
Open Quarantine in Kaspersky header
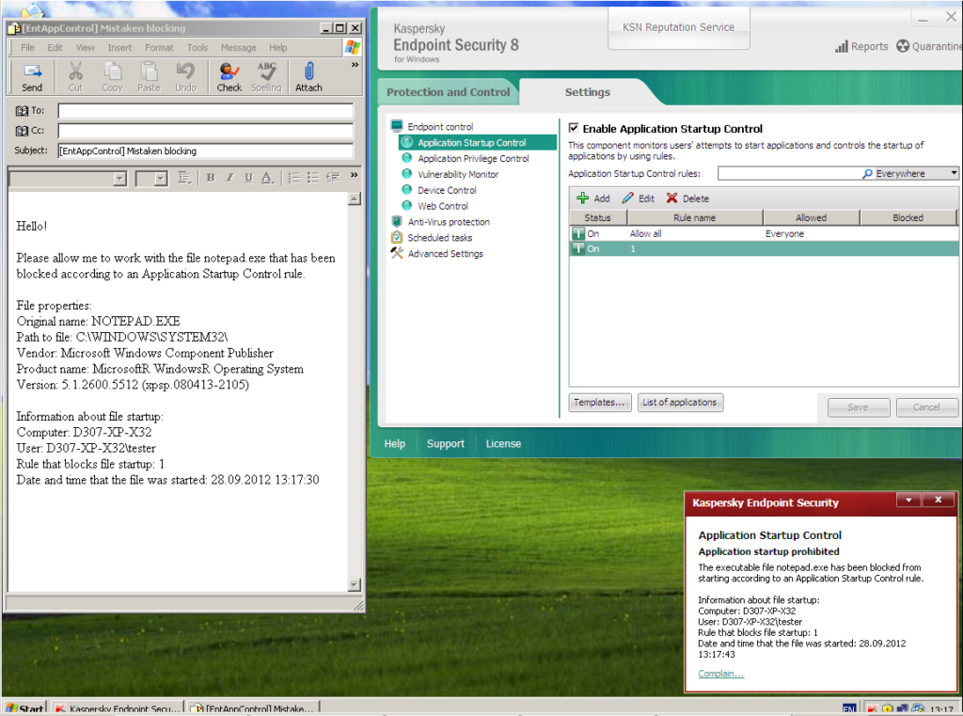[929, 46]
